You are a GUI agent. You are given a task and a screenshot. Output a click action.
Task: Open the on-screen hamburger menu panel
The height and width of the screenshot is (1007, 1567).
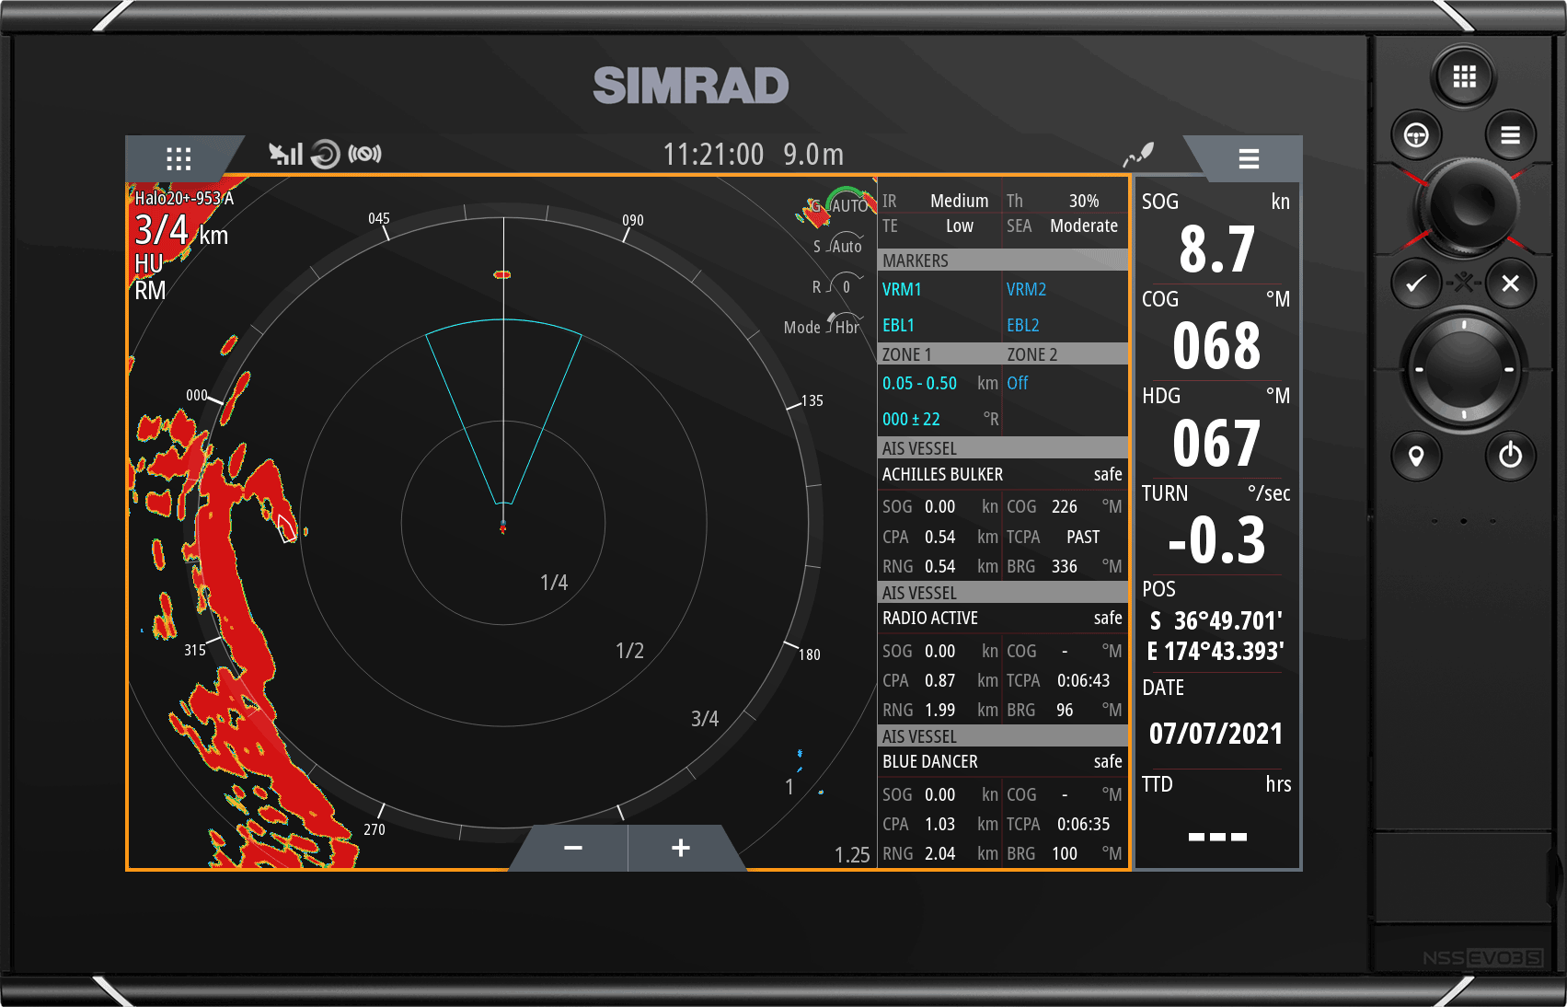[1249, 158]
